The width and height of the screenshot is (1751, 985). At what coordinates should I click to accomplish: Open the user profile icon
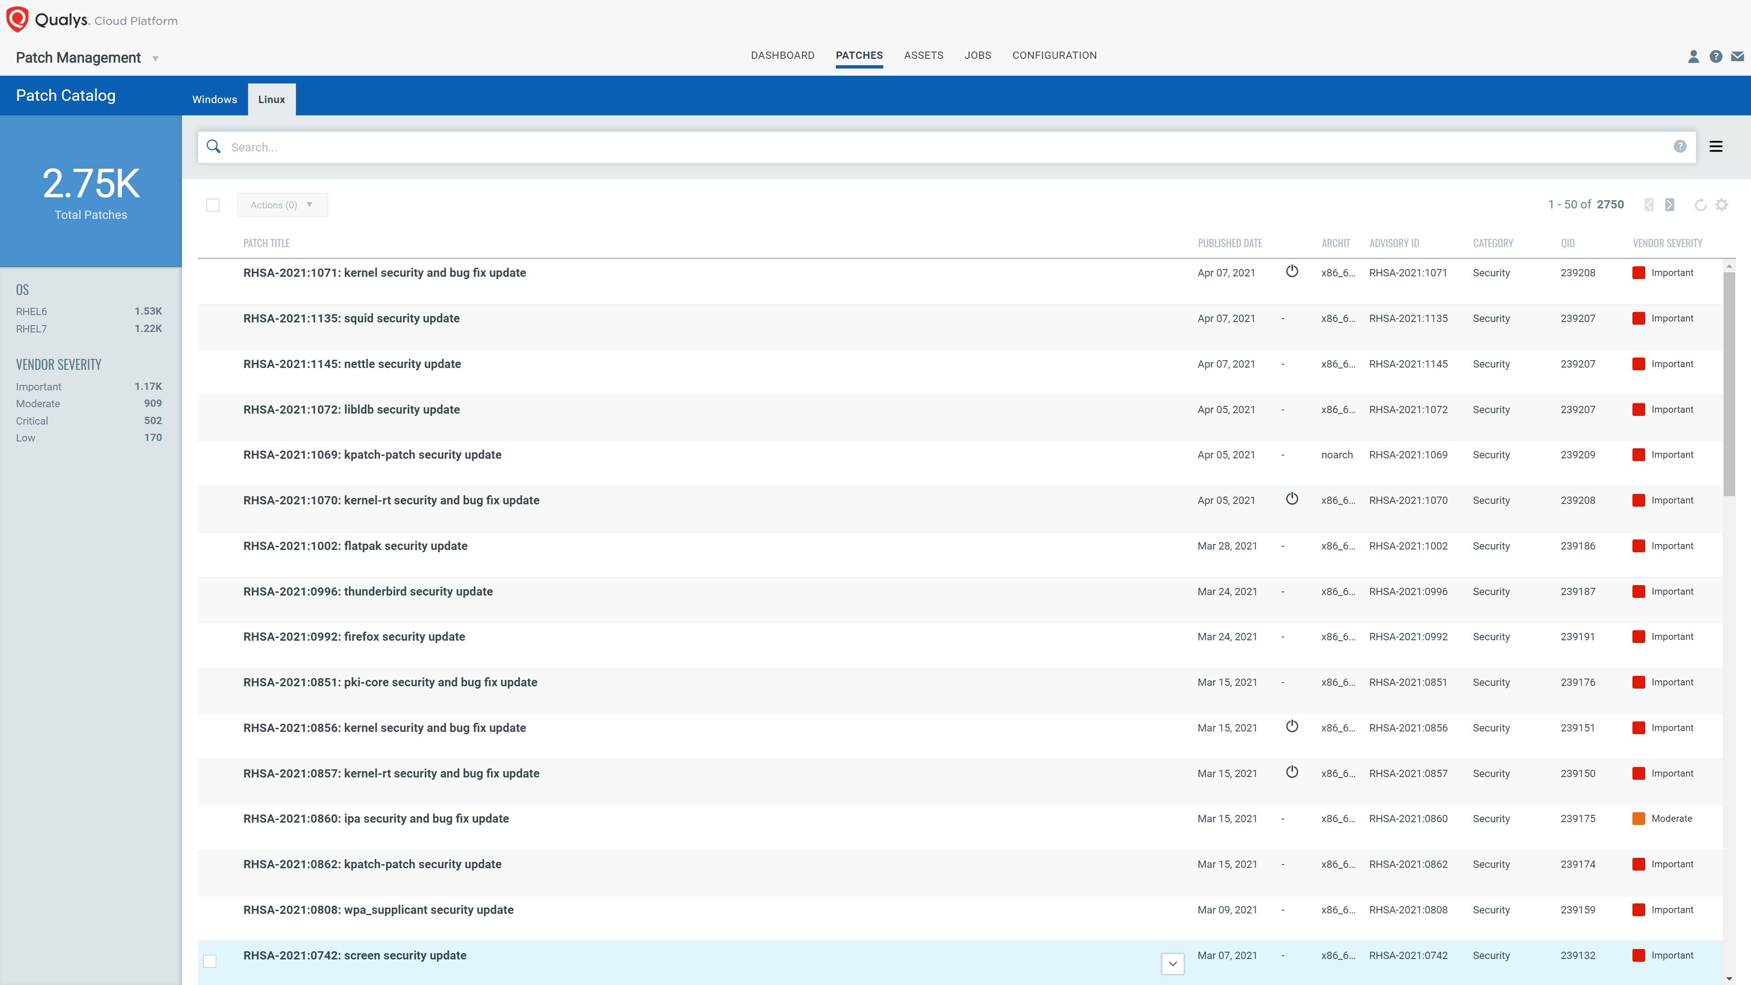click(1693, 57)
